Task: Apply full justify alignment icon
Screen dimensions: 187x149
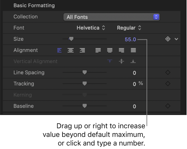Action: 133,50
